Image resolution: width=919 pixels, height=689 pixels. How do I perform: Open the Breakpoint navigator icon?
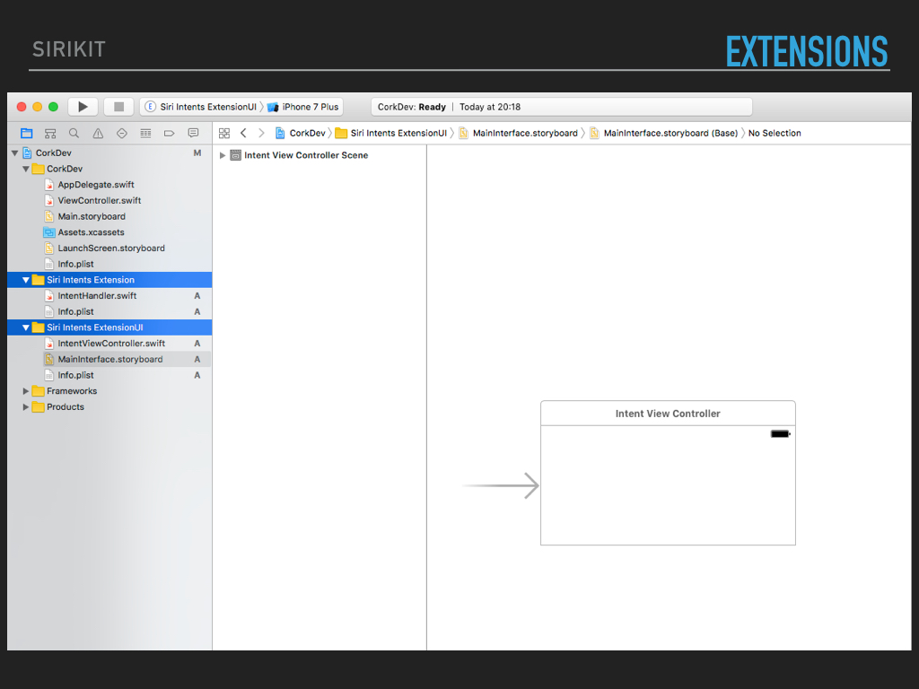pyautogui.click(x=170, y=134)
